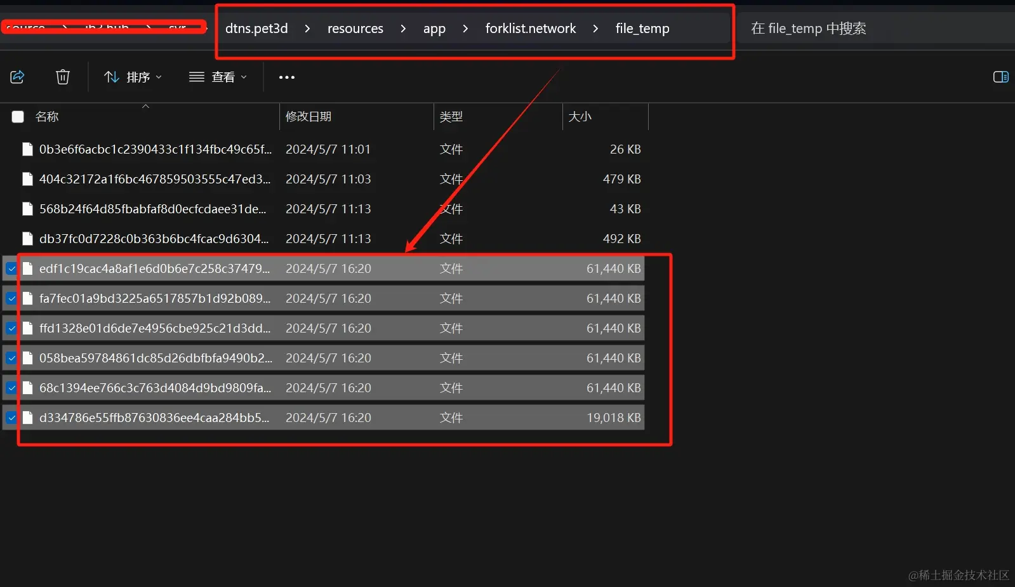This screenshot has height=587, width=1015.
Task: Click the 492 KB size cell
Action: tap(622, 239)
